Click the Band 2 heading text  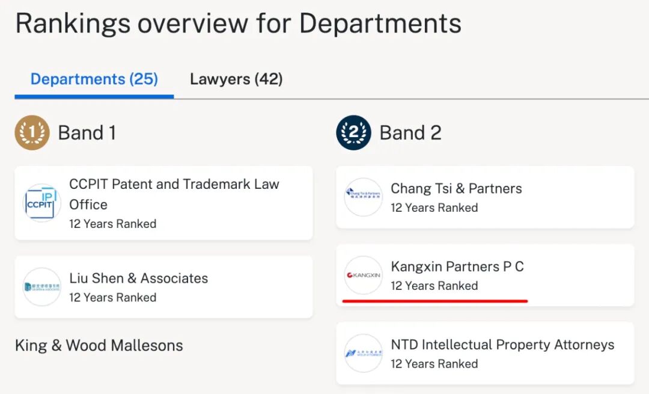click(x=410, y=133)
